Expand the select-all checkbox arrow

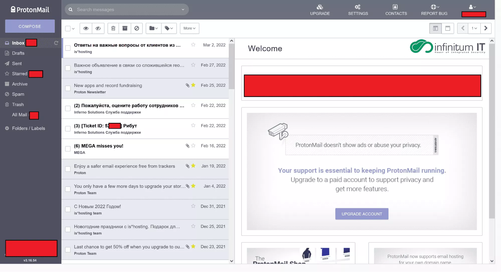click(x=73, y=29)
